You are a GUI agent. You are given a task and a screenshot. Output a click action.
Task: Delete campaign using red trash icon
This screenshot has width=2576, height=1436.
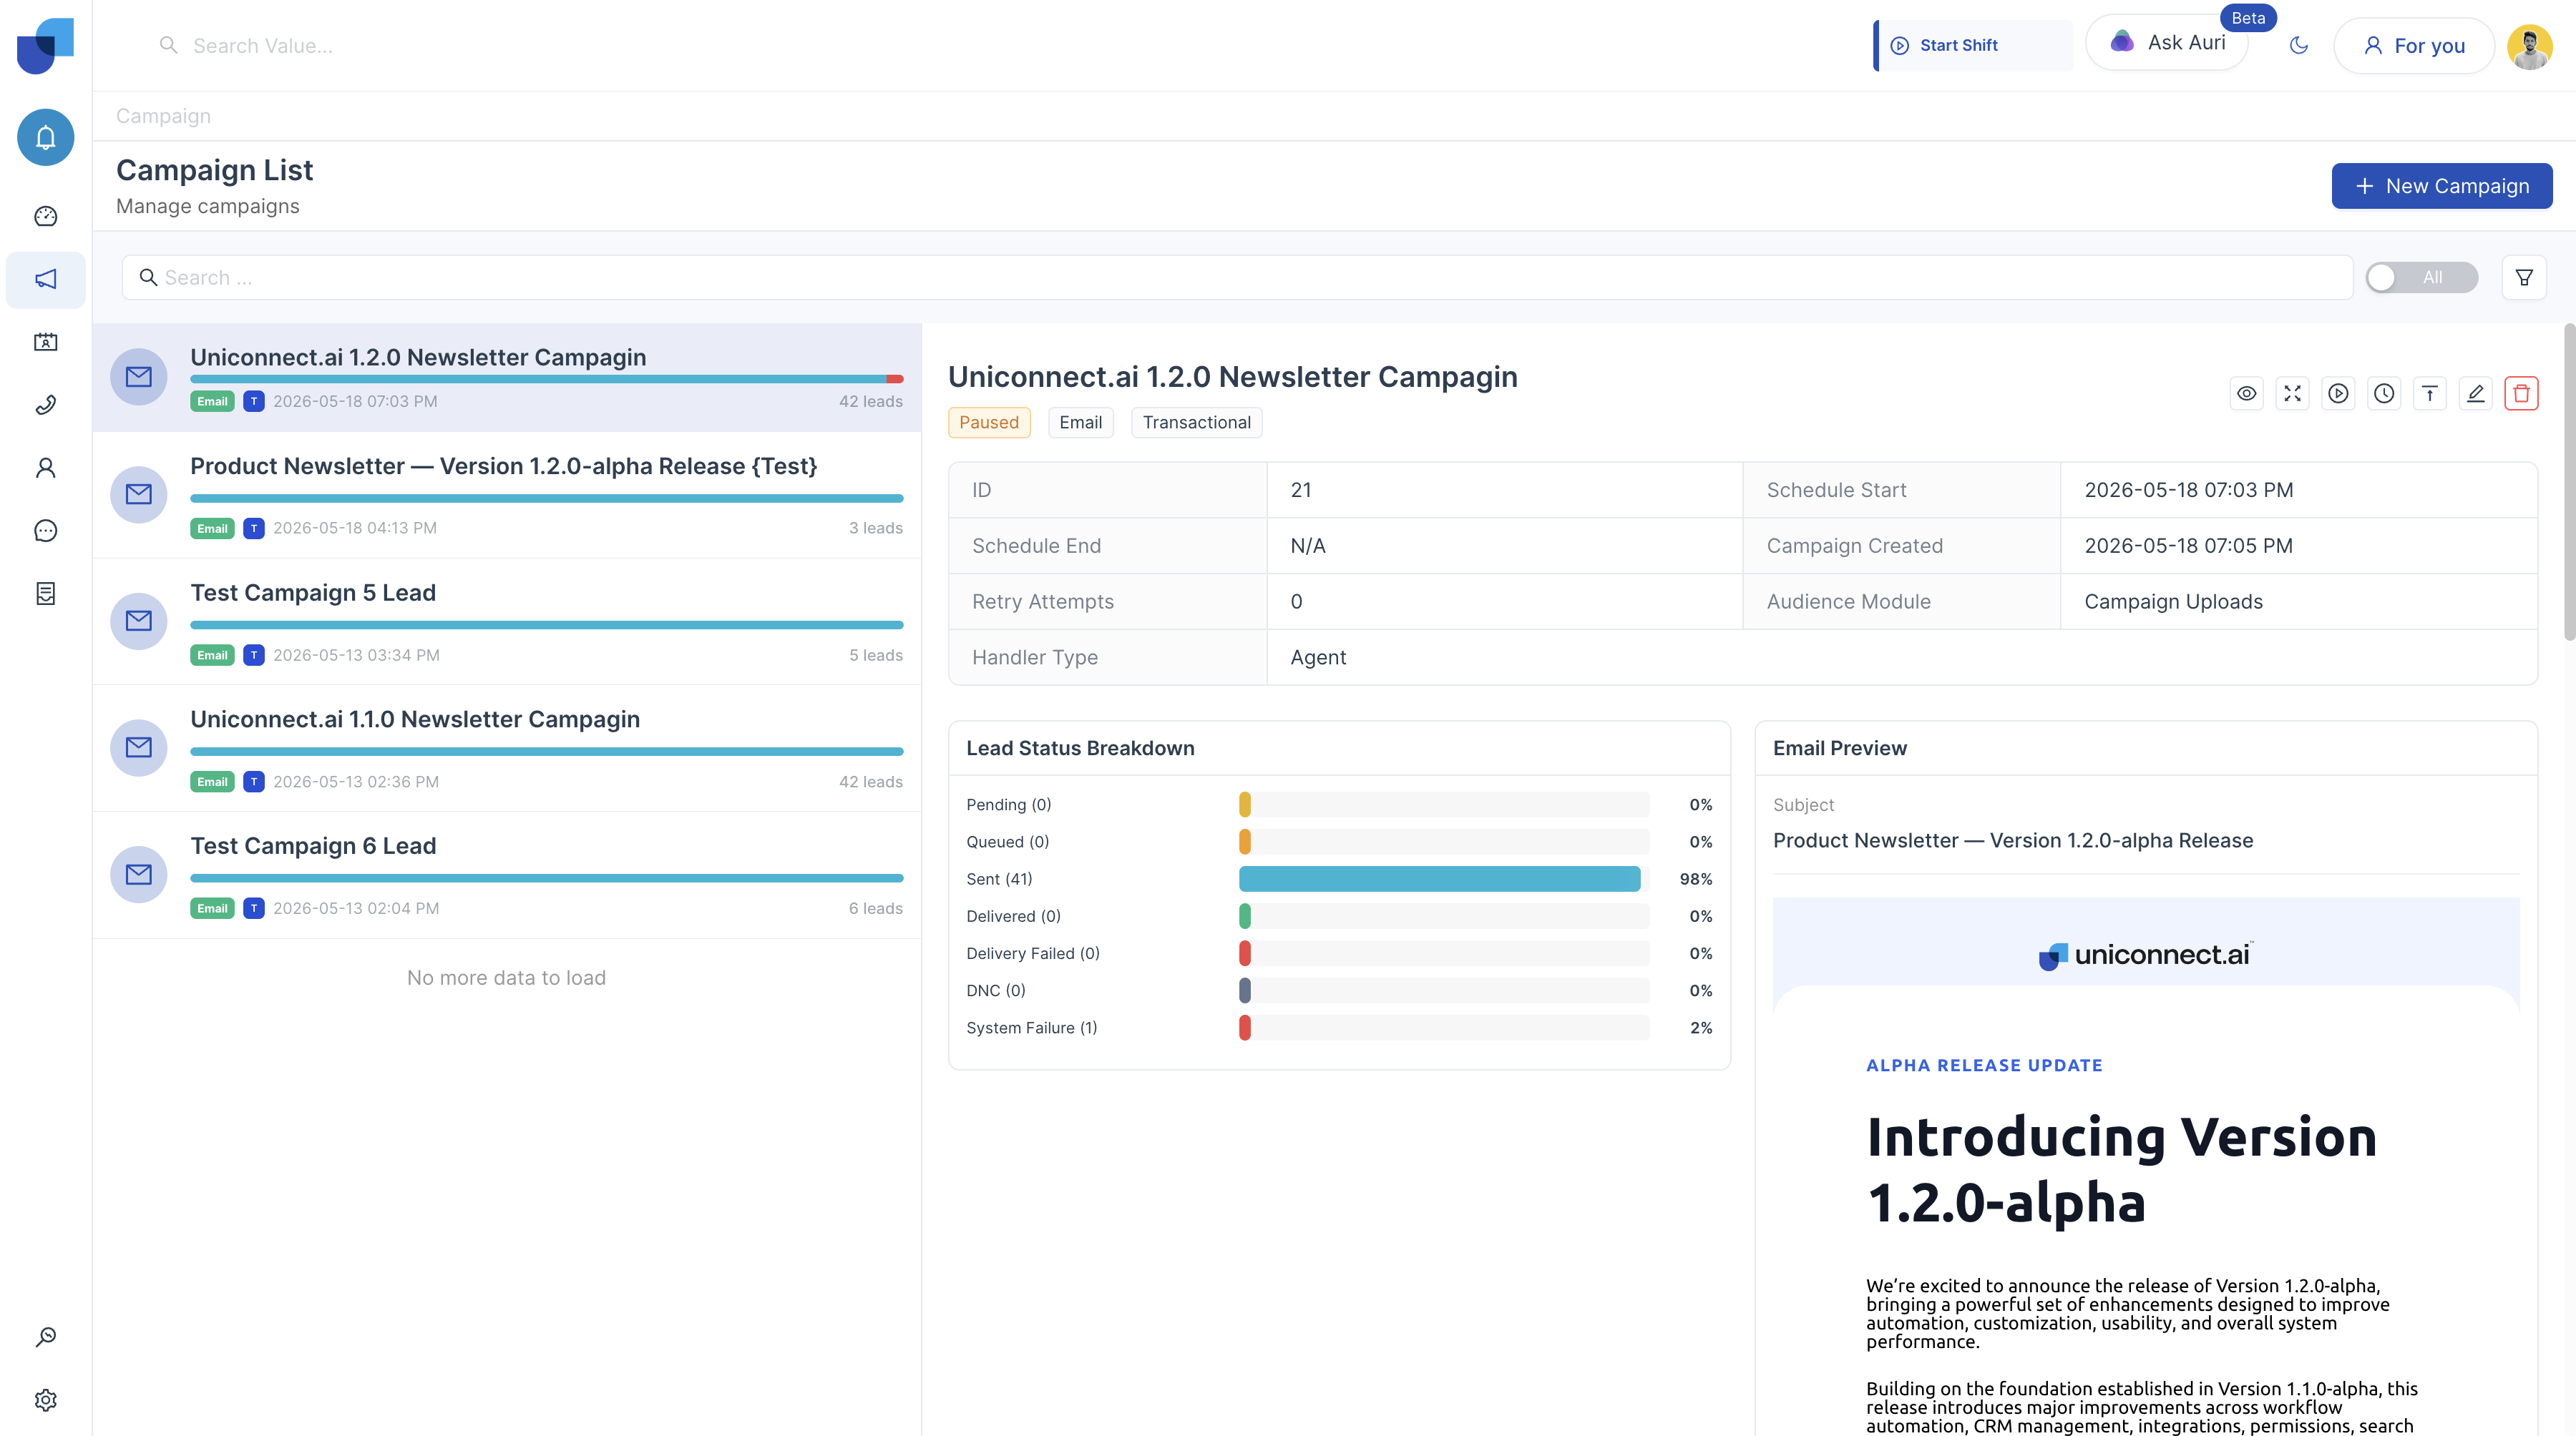pyautogui.click(x=2521, y=393)
